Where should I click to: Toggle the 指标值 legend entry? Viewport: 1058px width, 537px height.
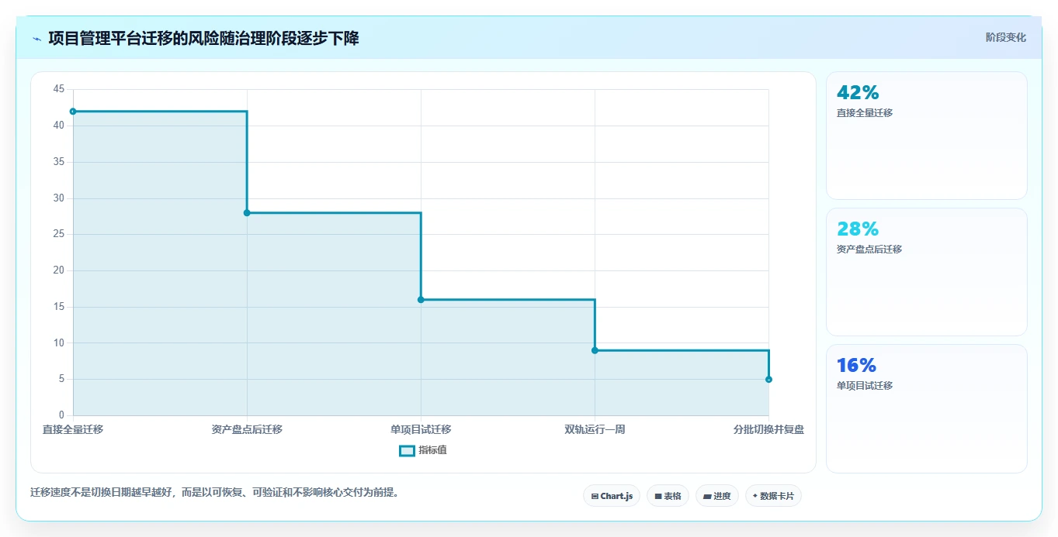(423, 450)
